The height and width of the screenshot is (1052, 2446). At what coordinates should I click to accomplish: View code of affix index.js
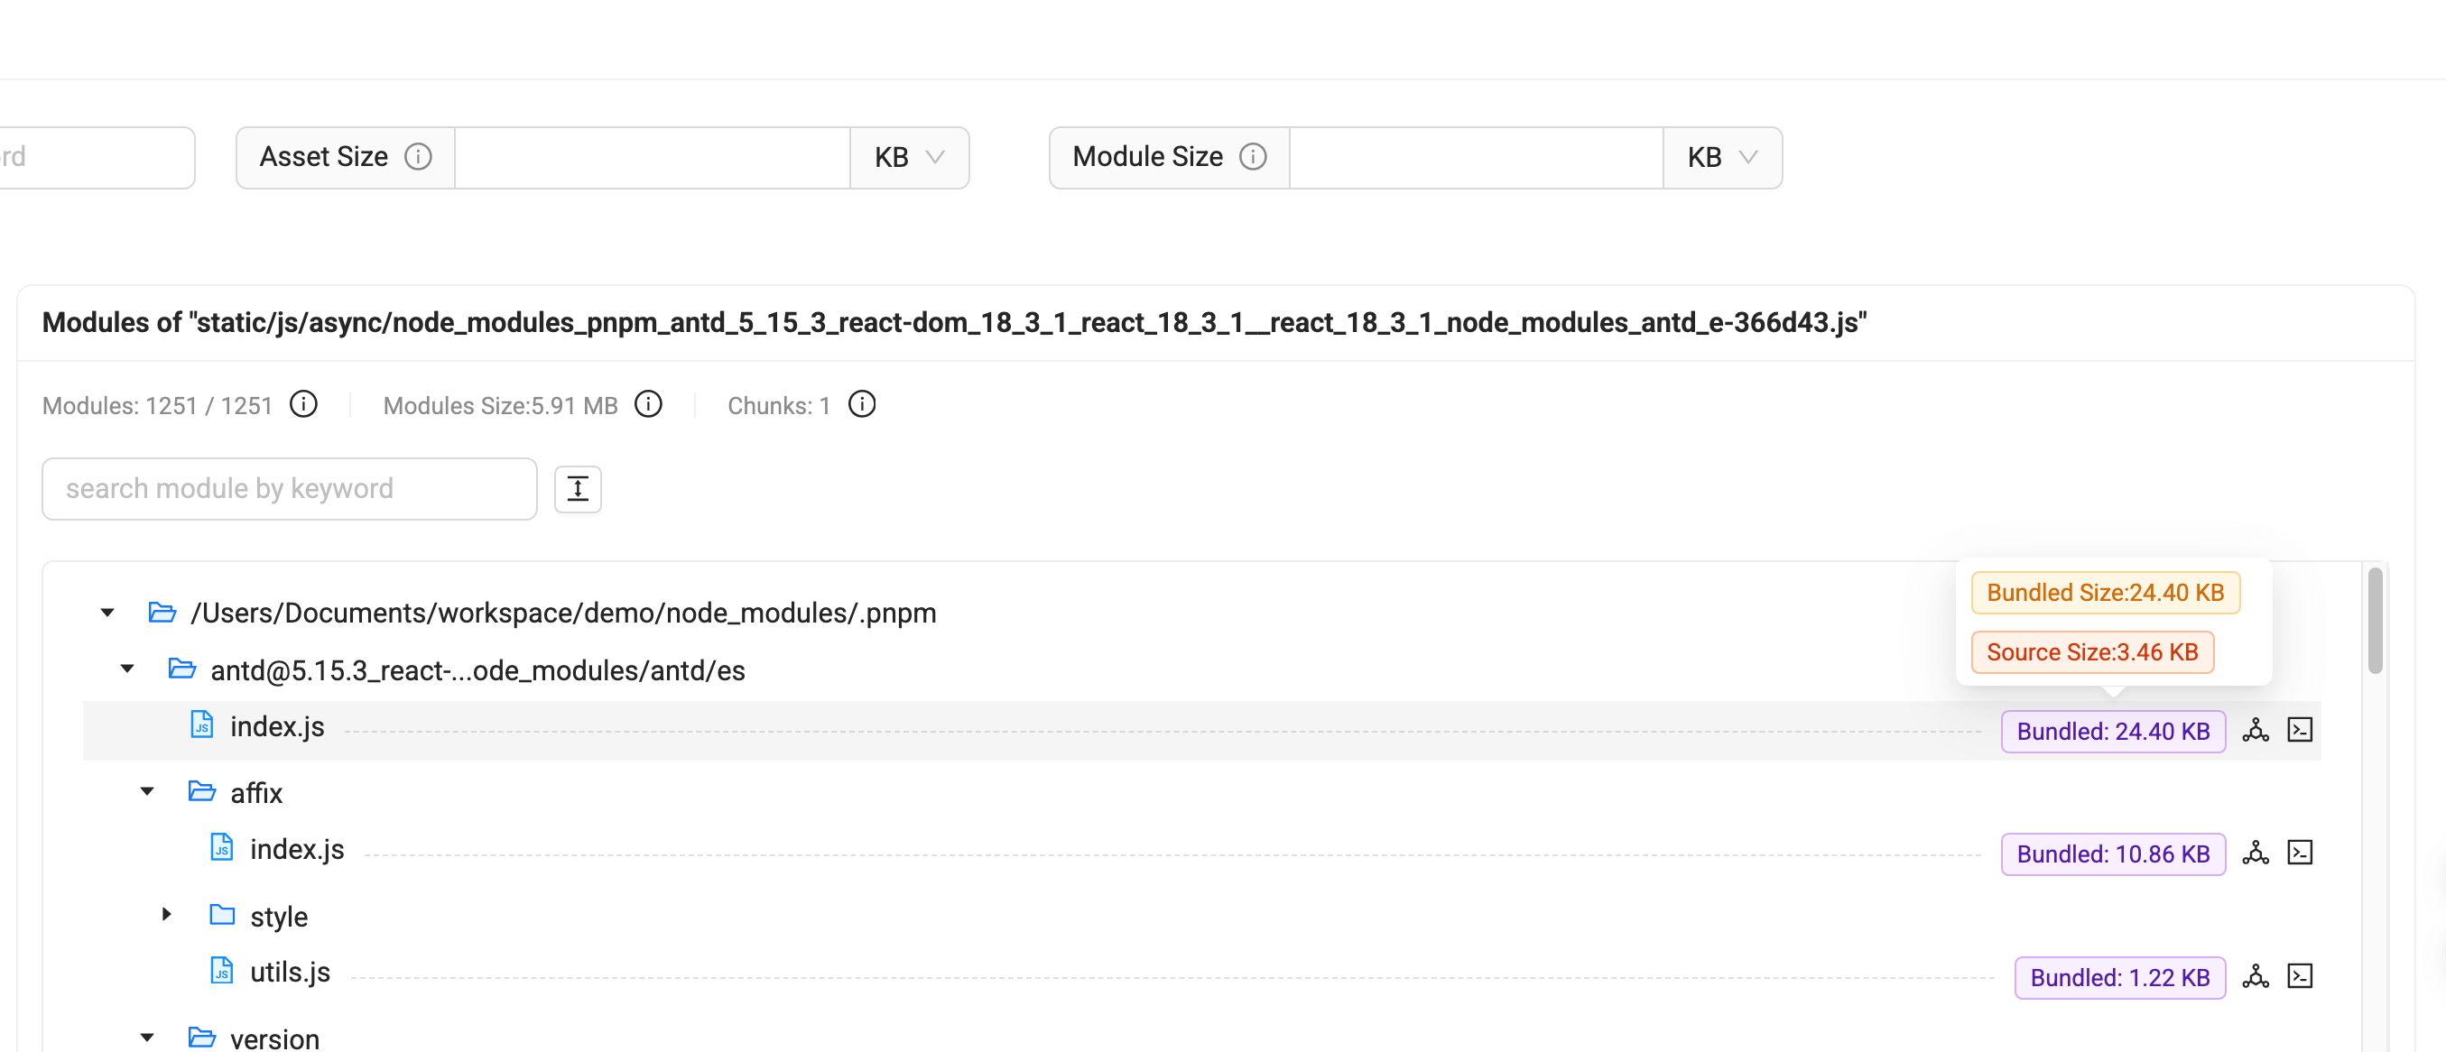(x=2300, y=853)
